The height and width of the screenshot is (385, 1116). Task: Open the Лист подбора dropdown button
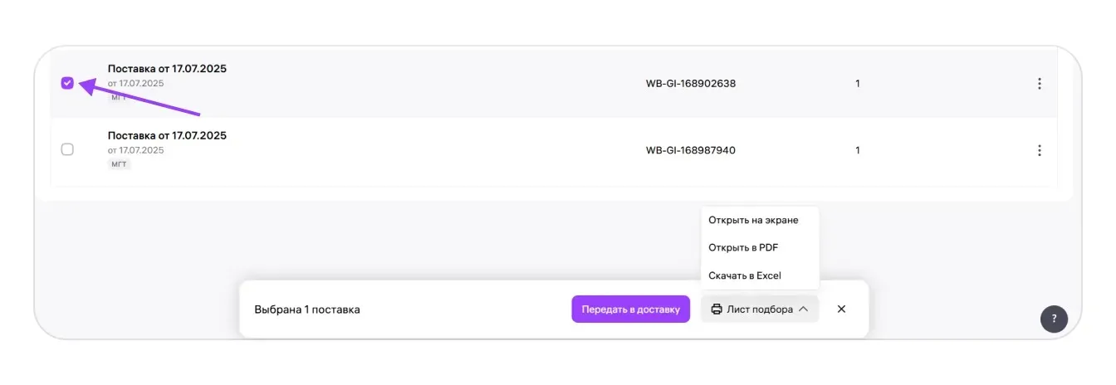[x=760, y=309]
